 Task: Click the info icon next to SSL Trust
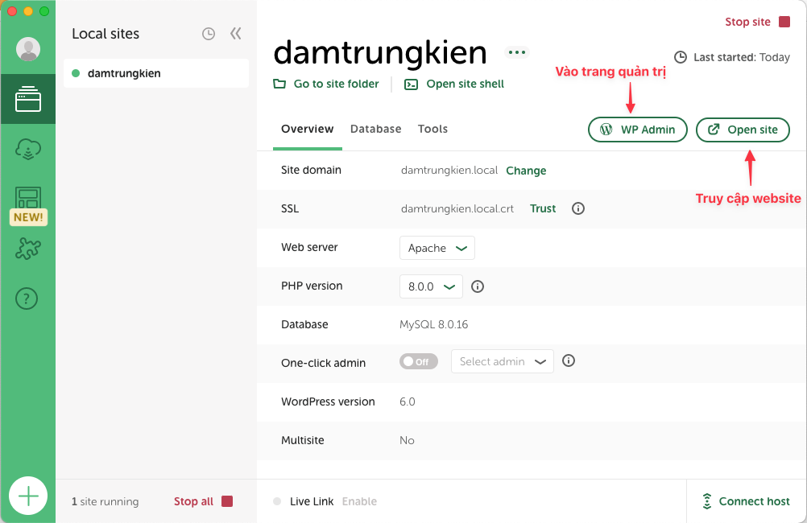pyautogui.click(x=578, y=208)
